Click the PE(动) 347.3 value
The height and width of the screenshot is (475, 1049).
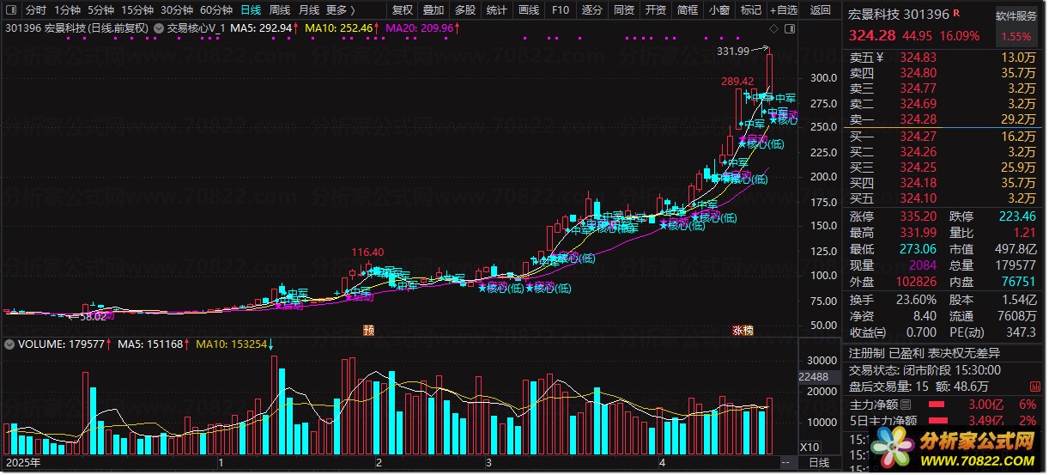coord(1021,332)
